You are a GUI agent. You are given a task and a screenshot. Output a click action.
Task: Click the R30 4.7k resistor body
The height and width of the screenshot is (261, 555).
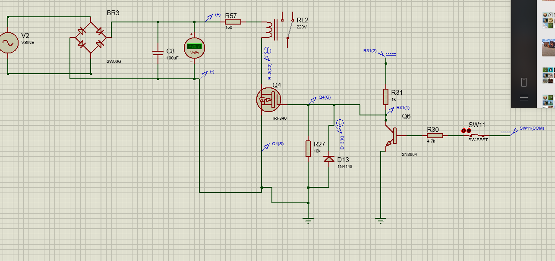[x=435, y=136]
